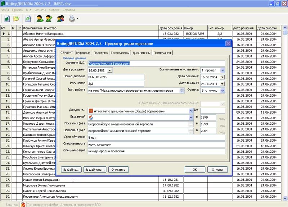Click the printer toolbar icon

(72, 19)
